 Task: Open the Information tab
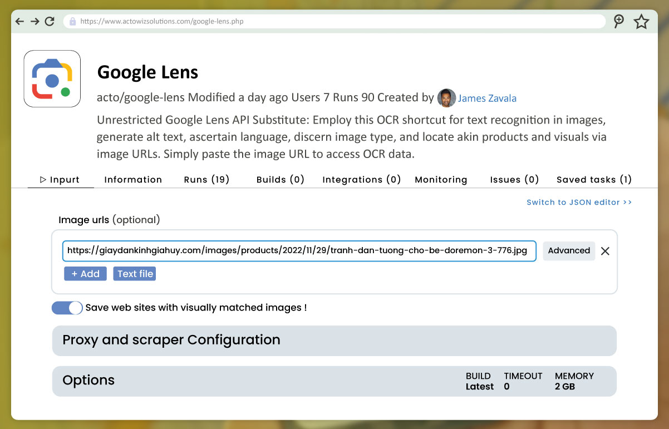coord(133,180)
